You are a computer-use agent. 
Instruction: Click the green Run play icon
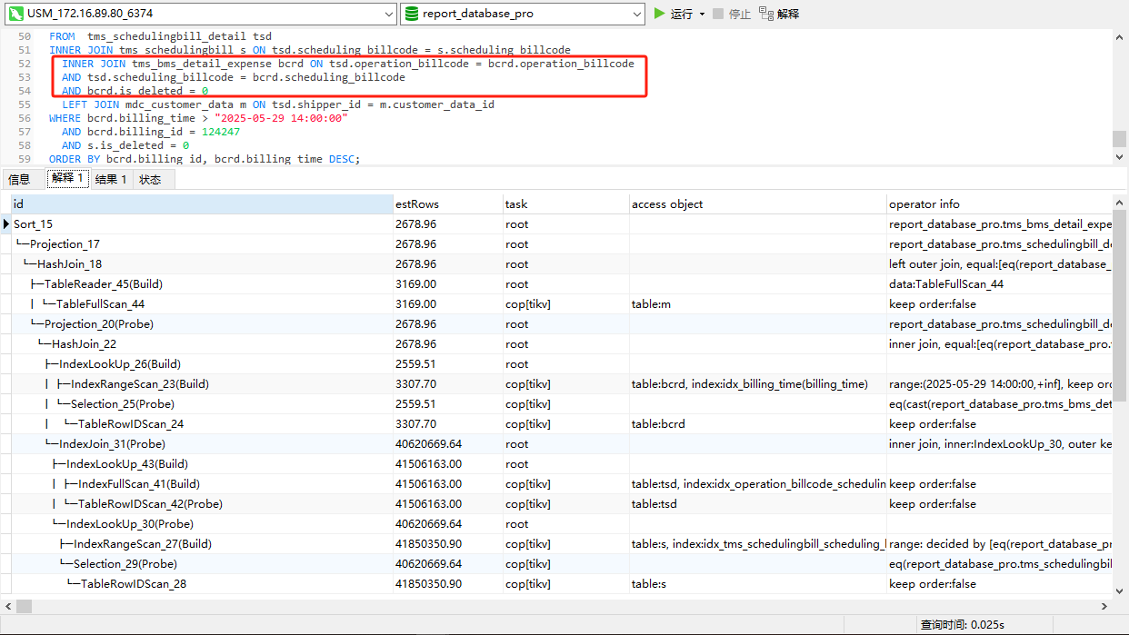[660, 14]
